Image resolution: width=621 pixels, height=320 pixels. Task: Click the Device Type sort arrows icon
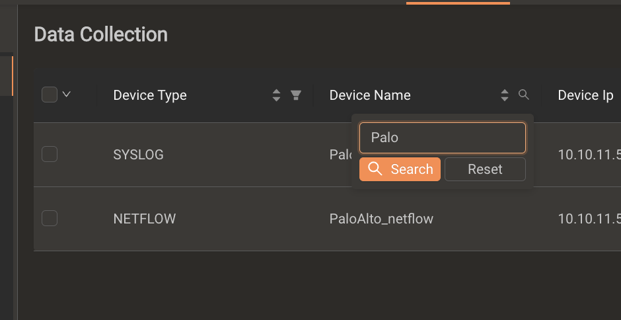click(276, 95)
